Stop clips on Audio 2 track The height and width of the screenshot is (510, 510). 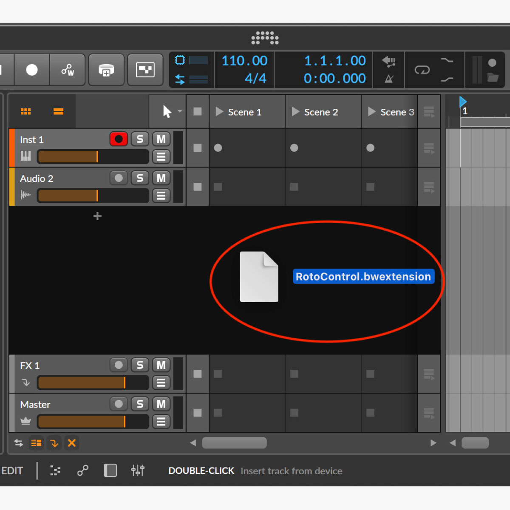point(198,187)
